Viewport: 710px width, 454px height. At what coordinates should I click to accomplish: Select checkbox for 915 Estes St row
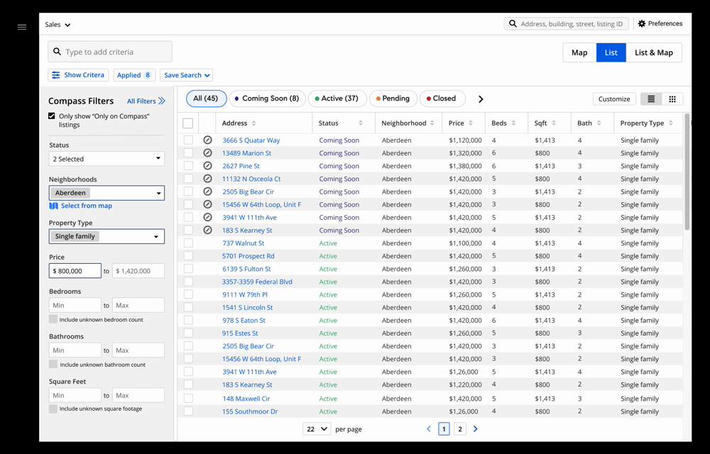188,333
